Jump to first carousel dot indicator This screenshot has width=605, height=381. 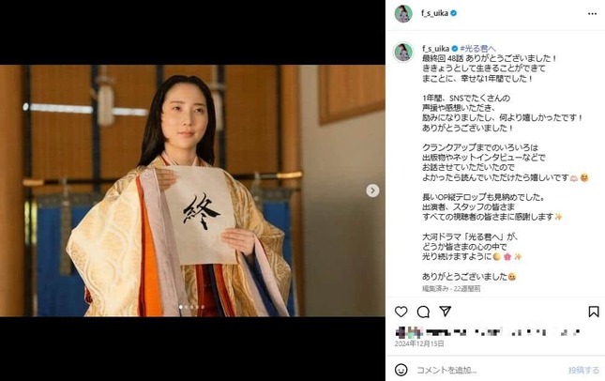(181, 307)
